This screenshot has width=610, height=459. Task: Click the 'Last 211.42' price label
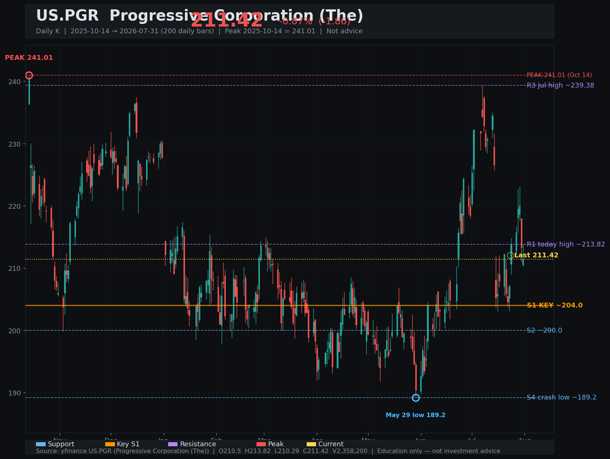pos(536,255)
